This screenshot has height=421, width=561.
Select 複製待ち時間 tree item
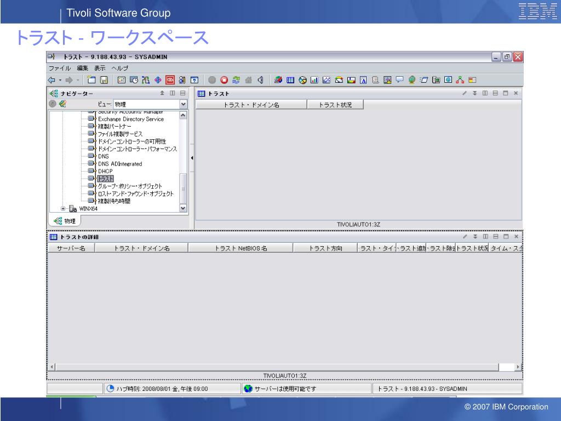[x=114, y=201]
